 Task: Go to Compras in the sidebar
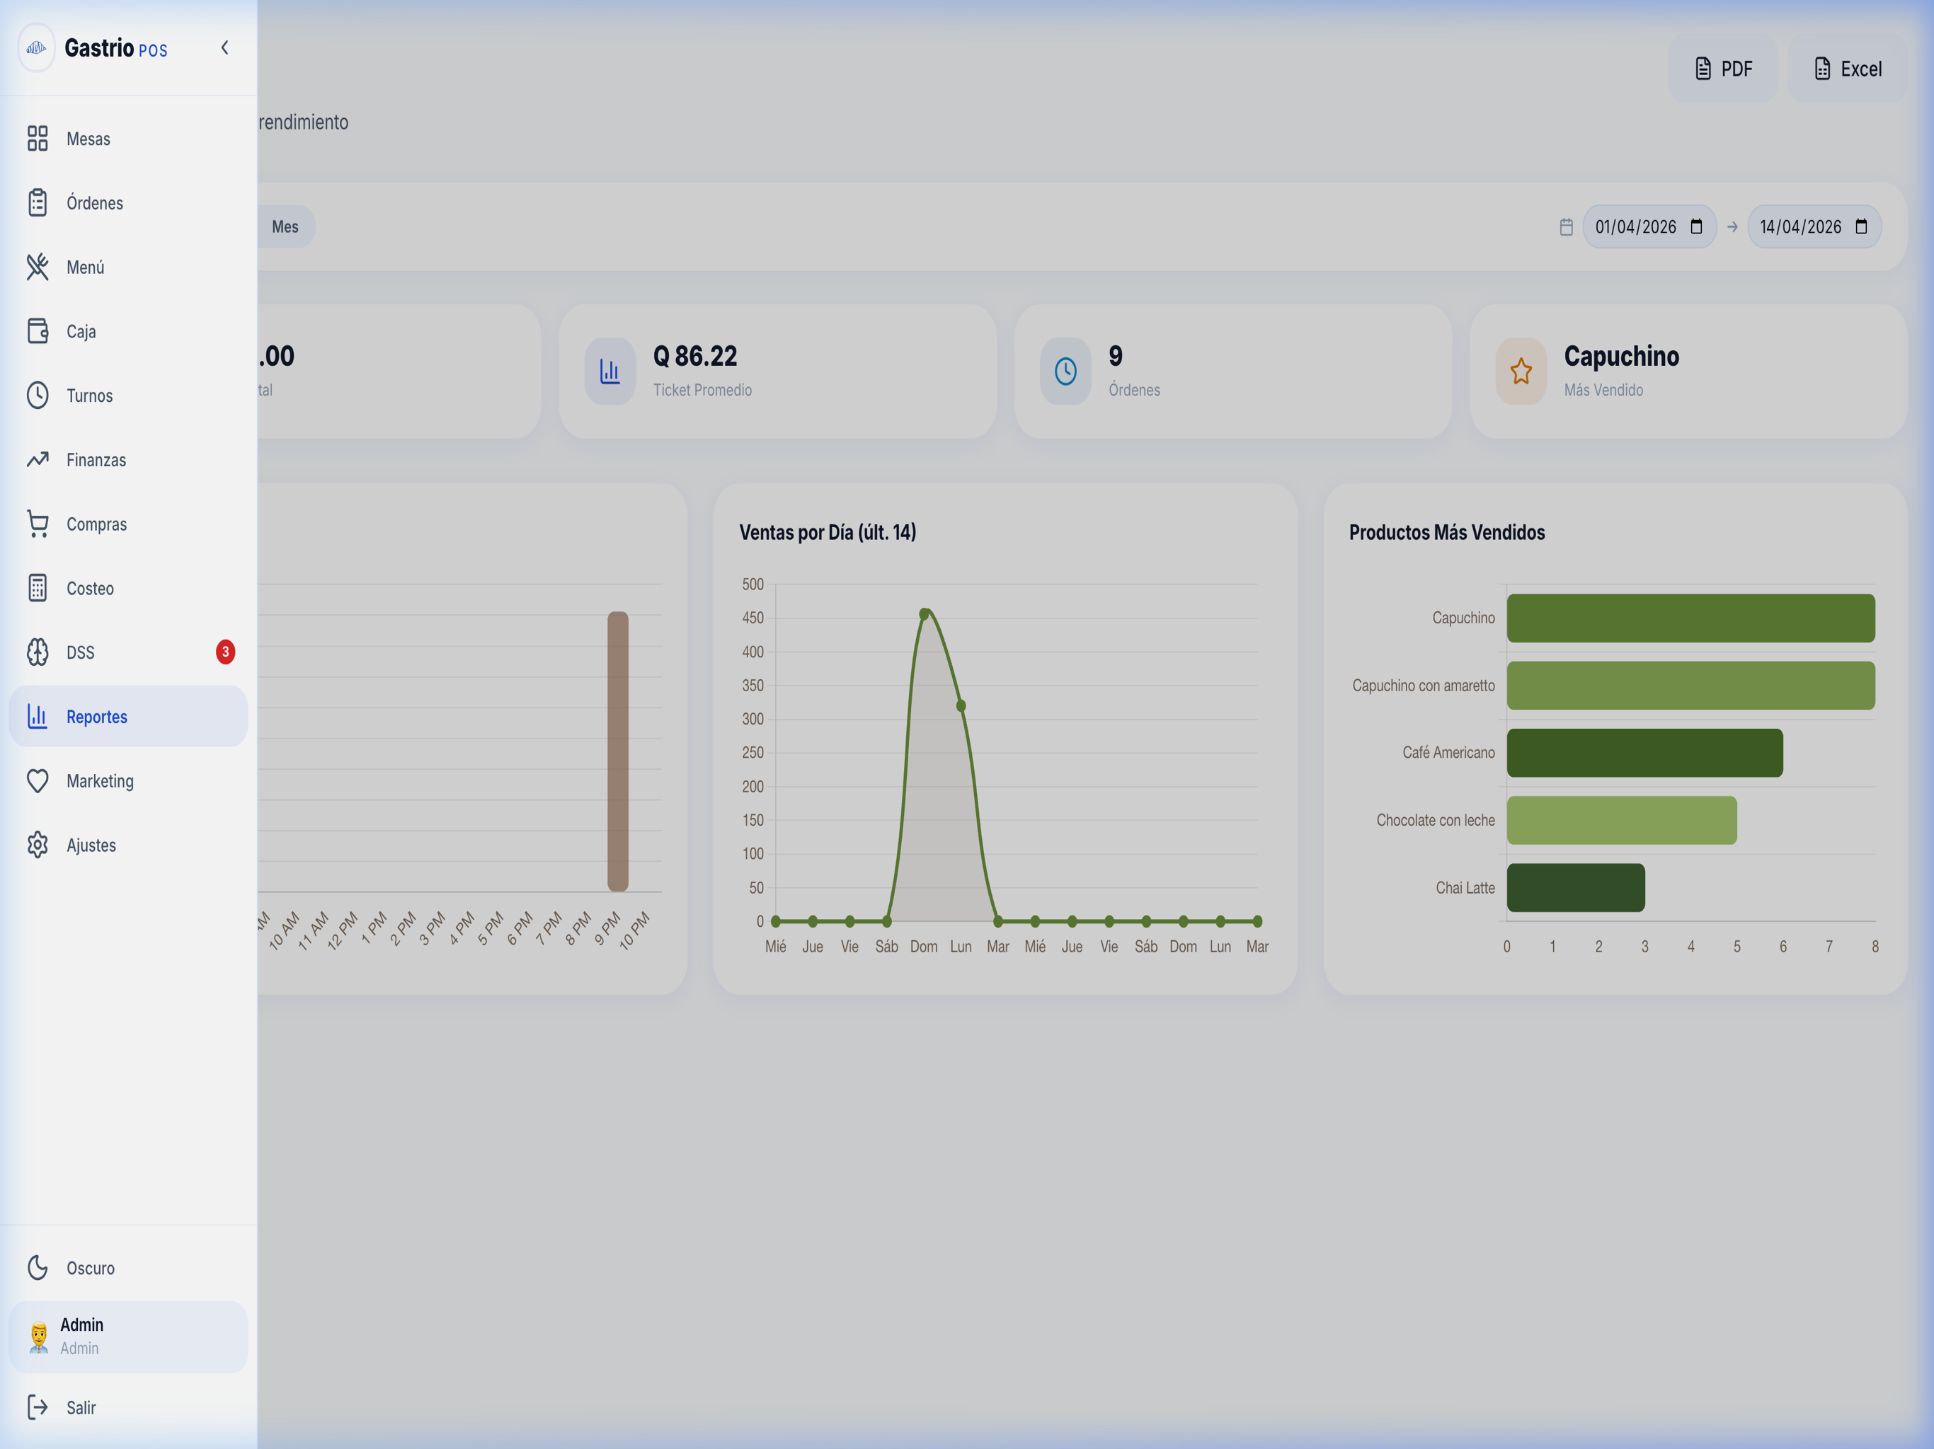tap(129, 524)
